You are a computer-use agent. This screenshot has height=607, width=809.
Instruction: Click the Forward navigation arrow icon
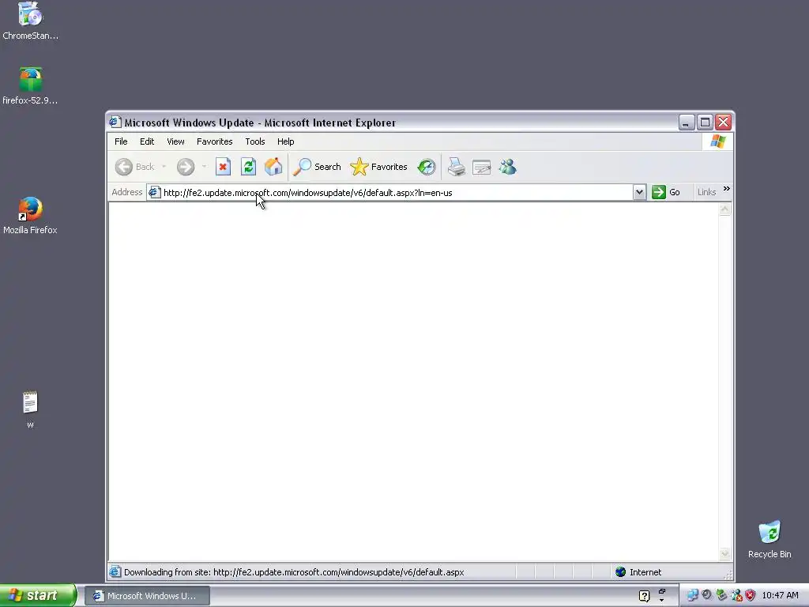click(x=186, y=167)
